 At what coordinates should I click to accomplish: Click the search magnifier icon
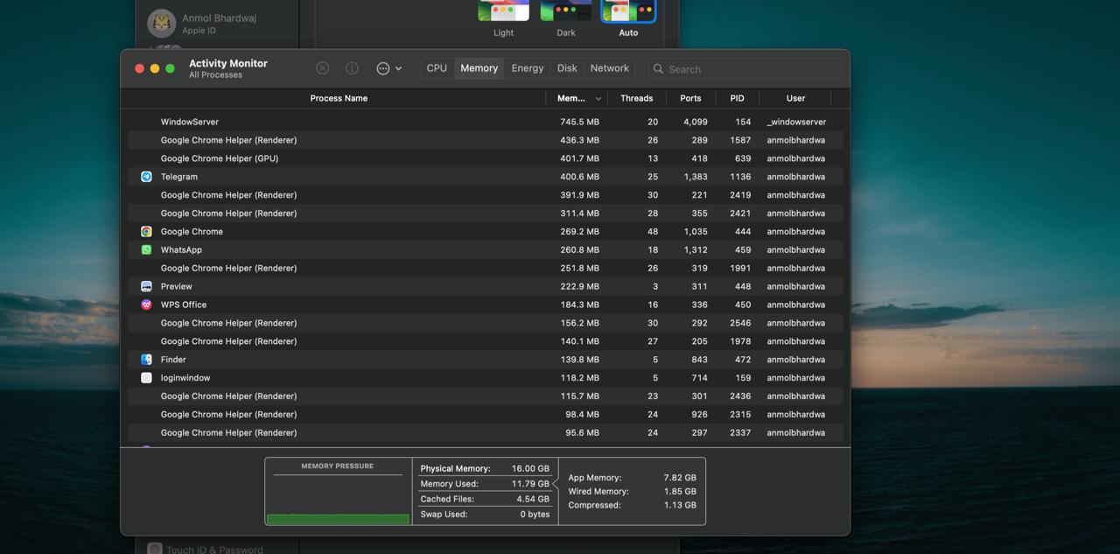click(x=658, y=68)
